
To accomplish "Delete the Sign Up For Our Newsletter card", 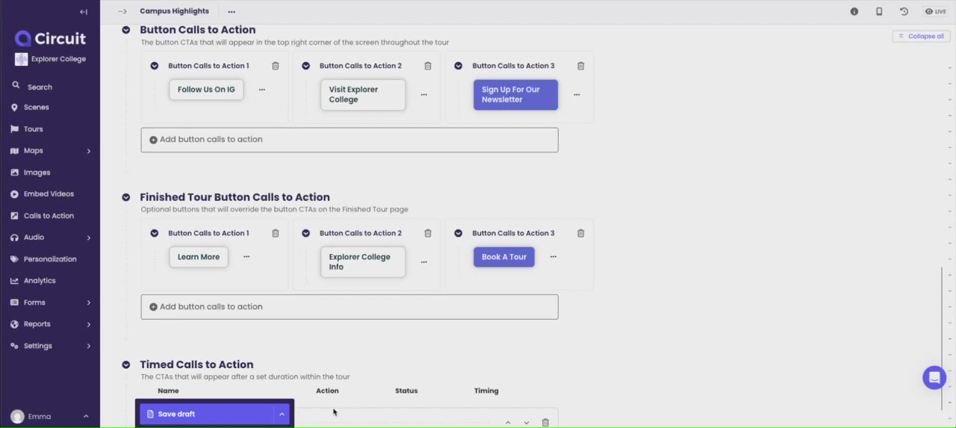I will click(x=580, y=66).
